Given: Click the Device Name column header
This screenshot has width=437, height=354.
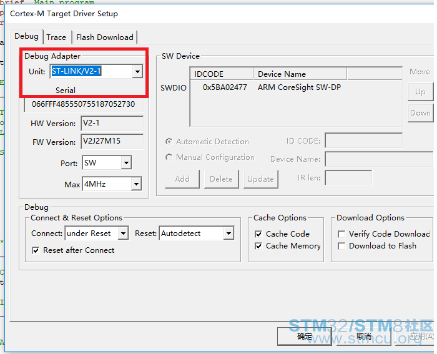Looking at the screenshot, I should (x=300, y=74).
